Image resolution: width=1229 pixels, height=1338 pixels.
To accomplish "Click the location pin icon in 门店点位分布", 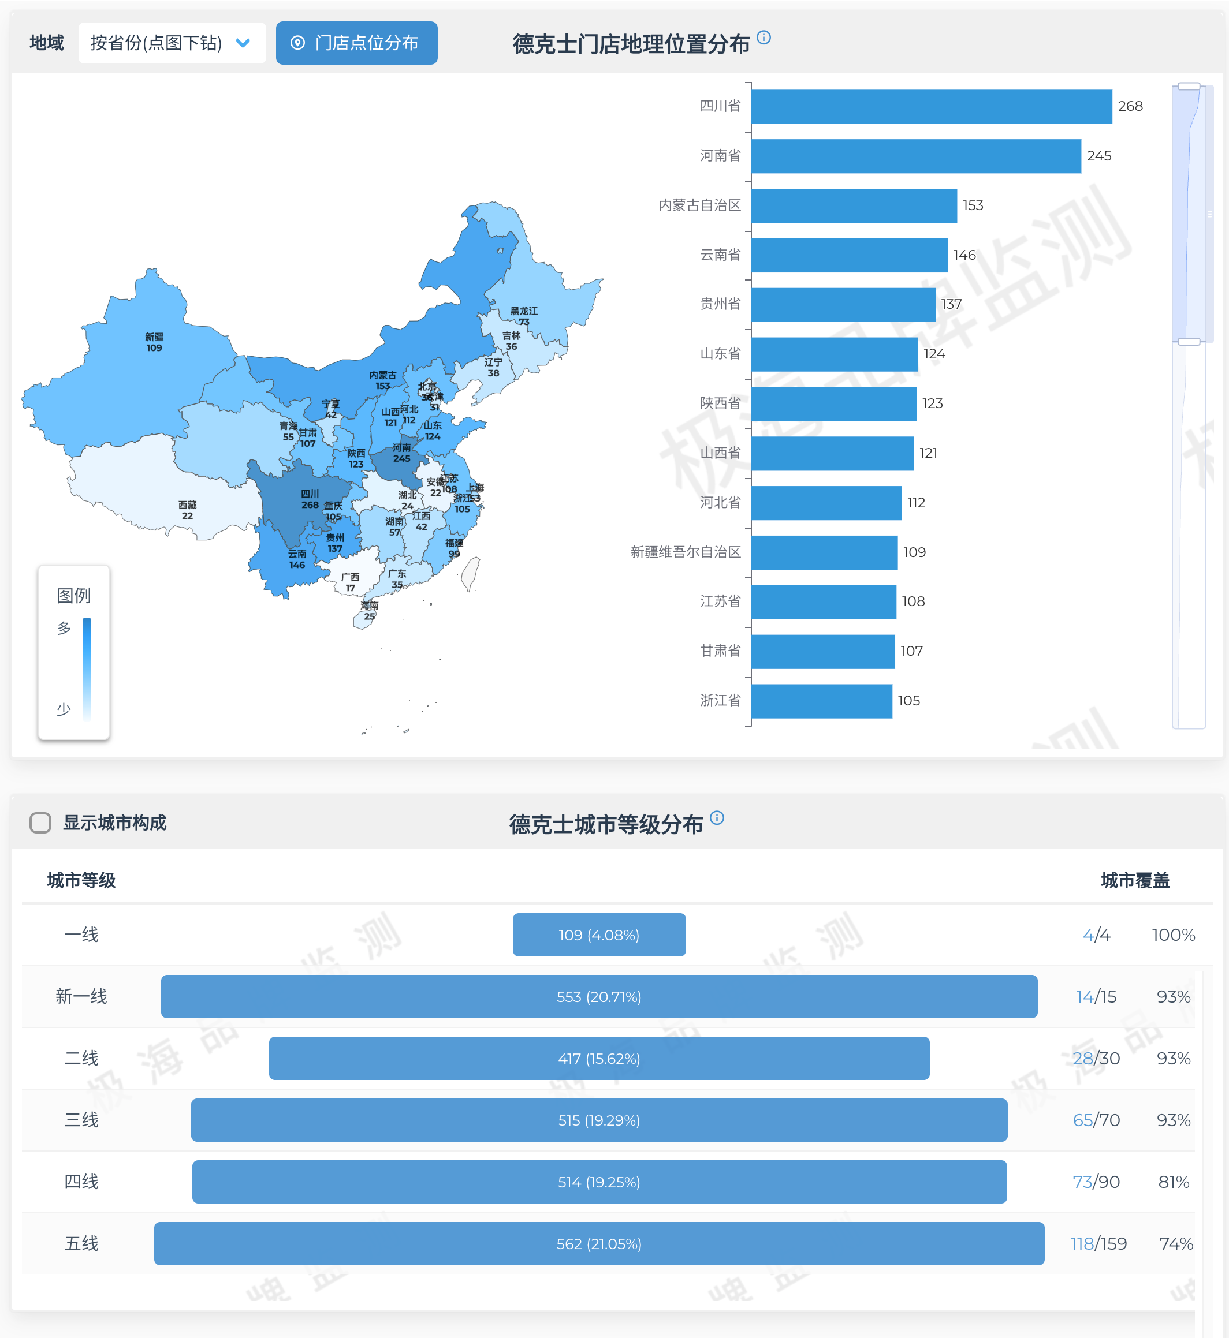I will 298,43.
